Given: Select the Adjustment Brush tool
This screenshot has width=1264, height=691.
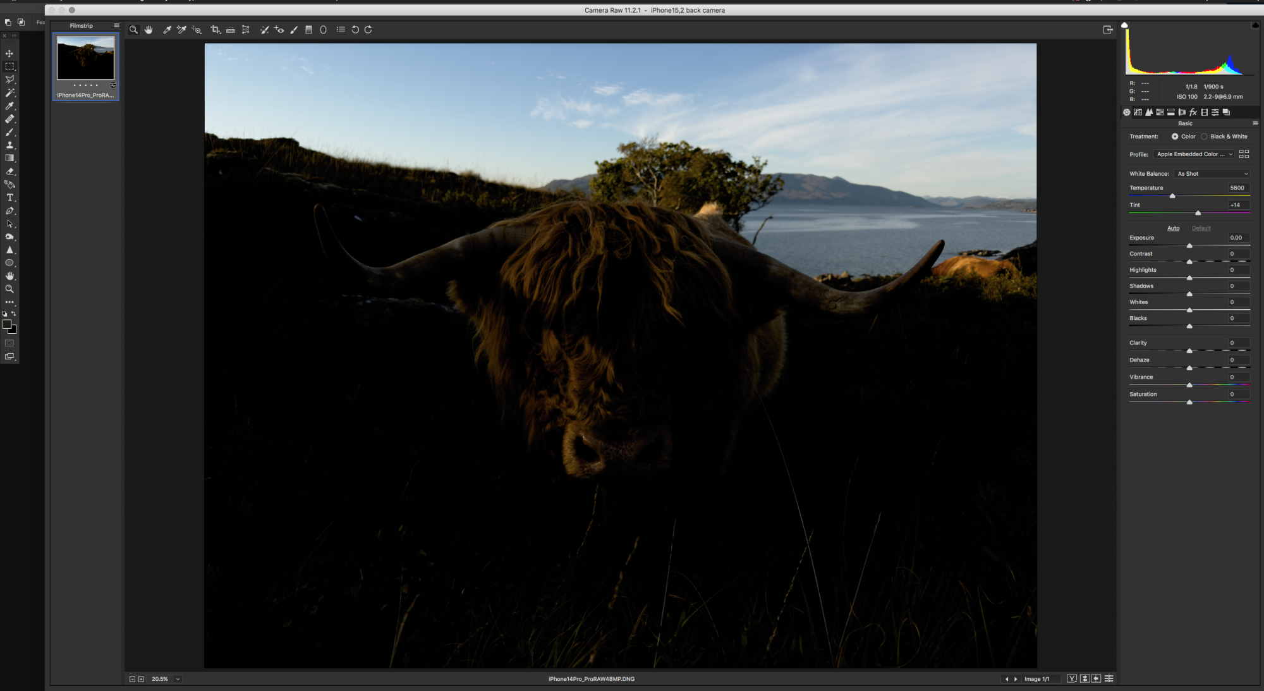Looking at the screenshot, I should point(294,30).
